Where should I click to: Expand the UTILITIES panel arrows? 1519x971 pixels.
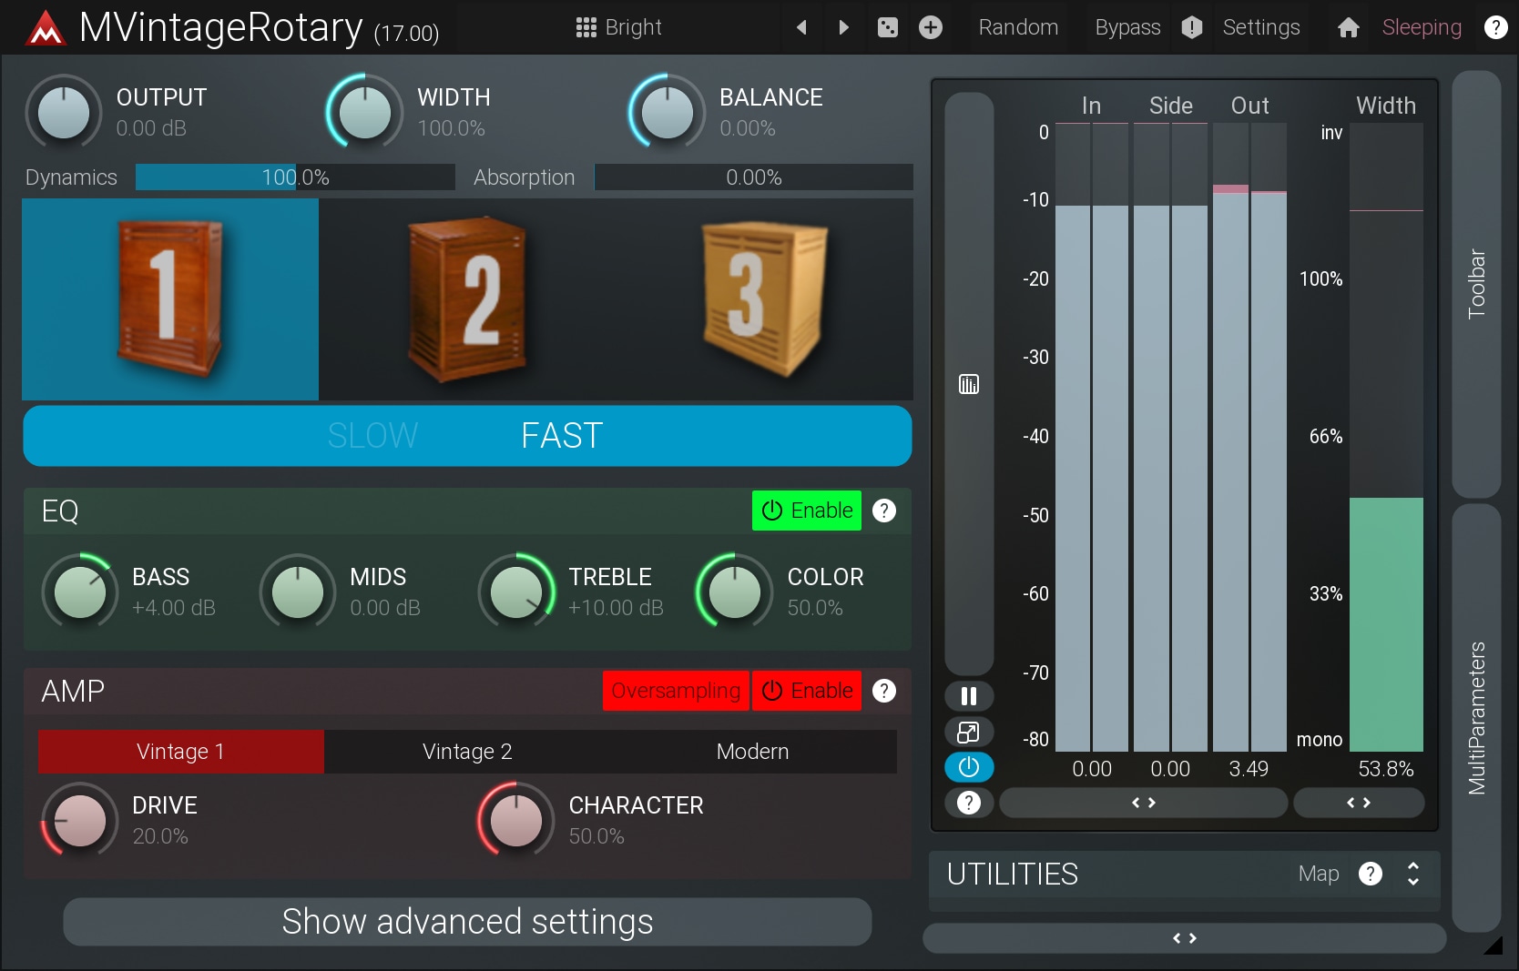click(1412, 874)
